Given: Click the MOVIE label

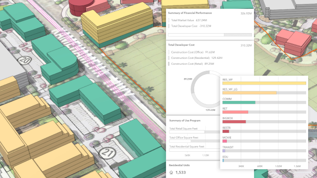Looking at the screenshot, I should pos(227,137).
